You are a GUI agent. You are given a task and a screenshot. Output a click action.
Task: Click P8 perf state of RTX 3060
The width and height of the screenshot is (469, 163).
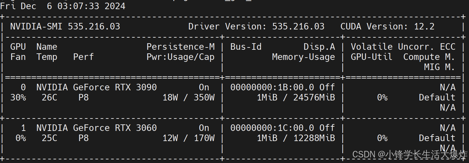click(84, 138)
